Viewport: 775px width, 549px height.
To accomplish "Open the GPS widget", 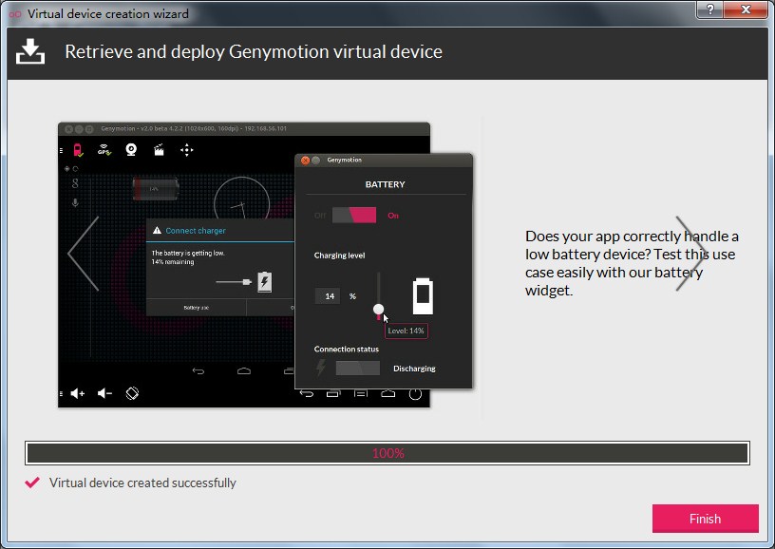I will tap(103, 150).
